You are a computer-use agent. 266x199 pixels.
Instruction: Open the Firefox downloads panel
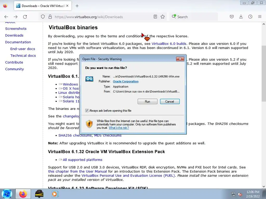point(241,17)
